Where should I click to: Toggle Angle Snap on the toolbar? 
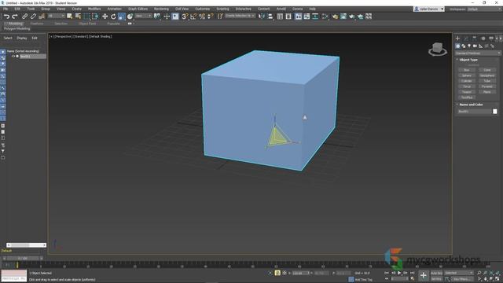pos(193,17)
